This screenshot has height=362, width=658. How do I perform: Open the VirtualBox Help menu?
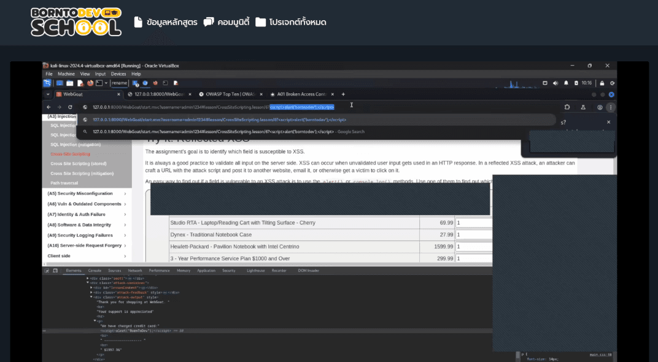click(136, 74)
